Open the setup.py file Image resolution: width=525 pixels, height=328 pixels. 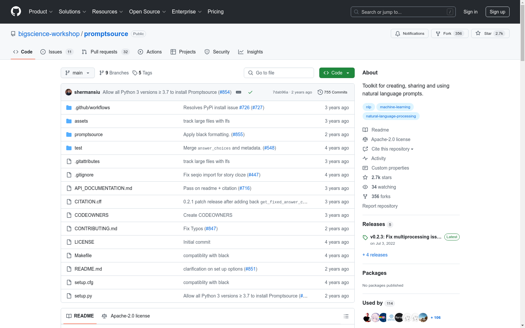coord(83,296)
